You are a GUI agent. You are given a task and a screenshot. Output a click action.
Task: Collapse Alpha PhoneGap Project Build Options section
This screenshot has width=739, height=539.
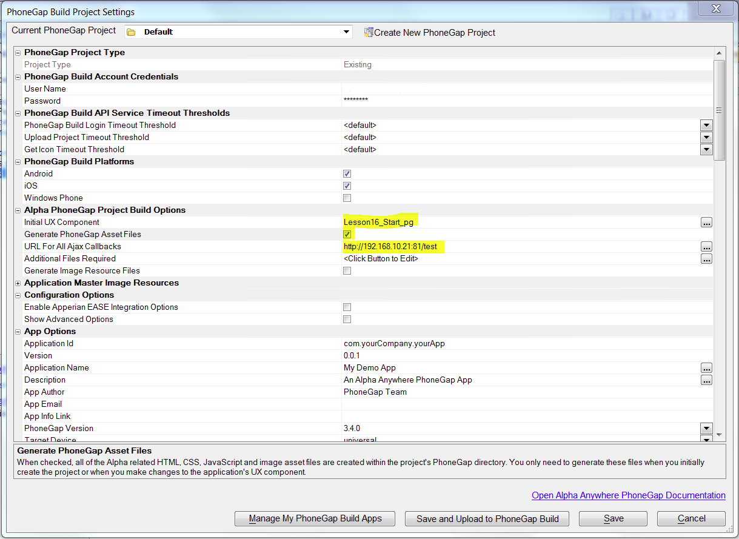click(18, 210)
